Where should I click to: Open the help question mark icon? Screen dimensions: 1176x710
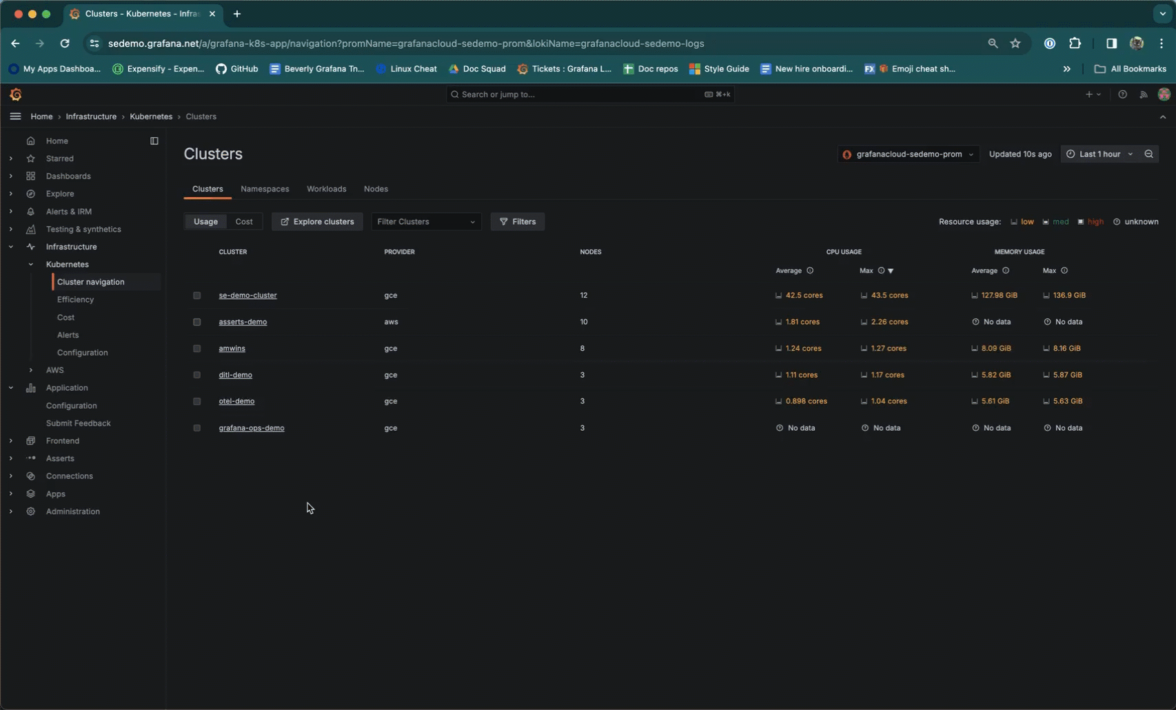(1122, 94)
